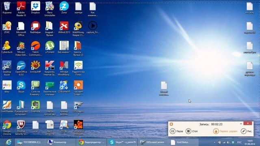Switch to the UVScreenCamera taskbar window
Screen dimensions: 260x146
tap(153, 142)
